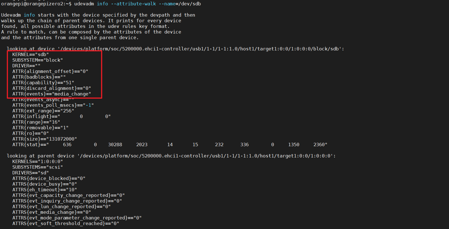This screenshot has height=229, width=449.
Task: Click the ATTRS{evt_soft_threshold_reached} line
Action: tap(66, 223)
